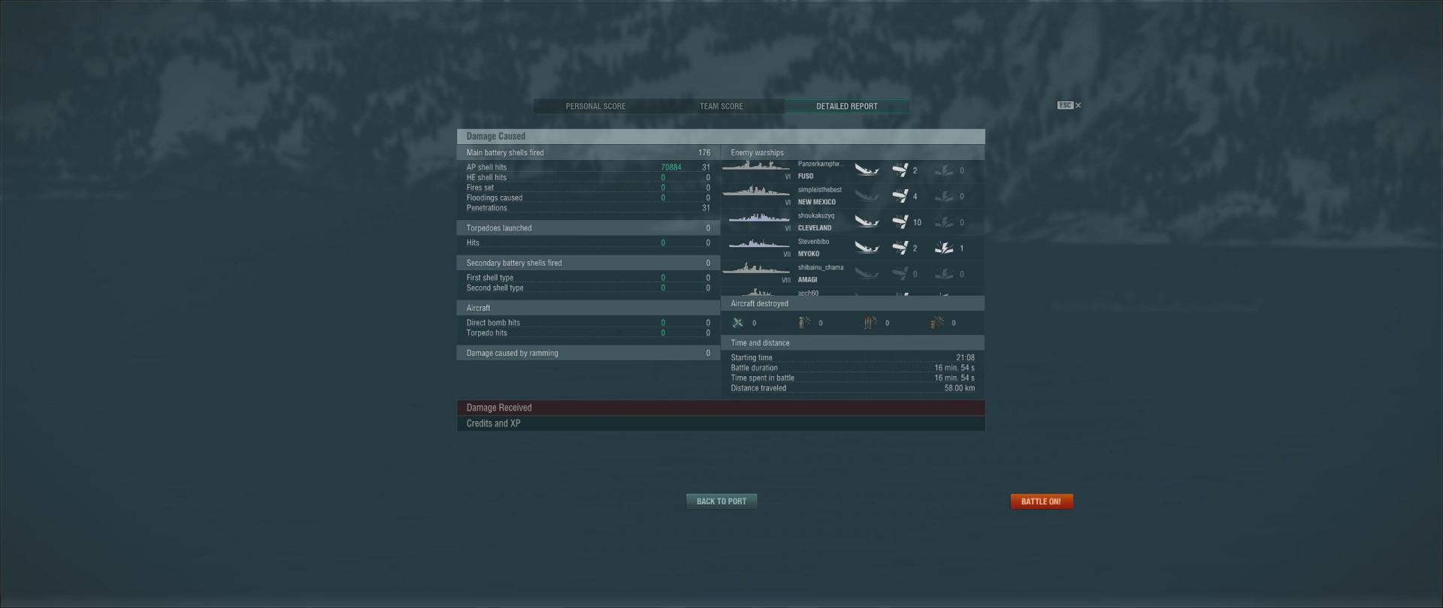Viewport: 1443px width, 608px height.
Task: Click the Penetrations row label
Action: (487, 208)
